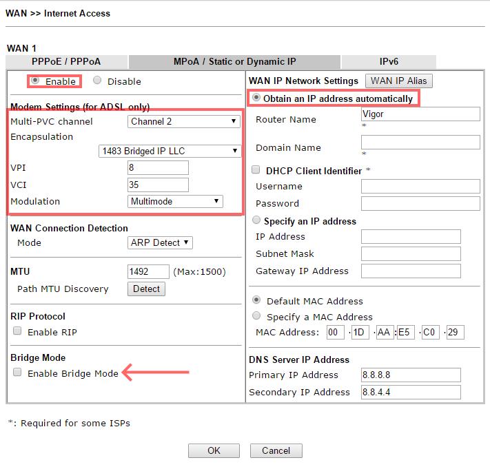Tick the Enable RIP checkbox
Screen dimensions: 490x469
pyautogui.click(x=18, y=331)
